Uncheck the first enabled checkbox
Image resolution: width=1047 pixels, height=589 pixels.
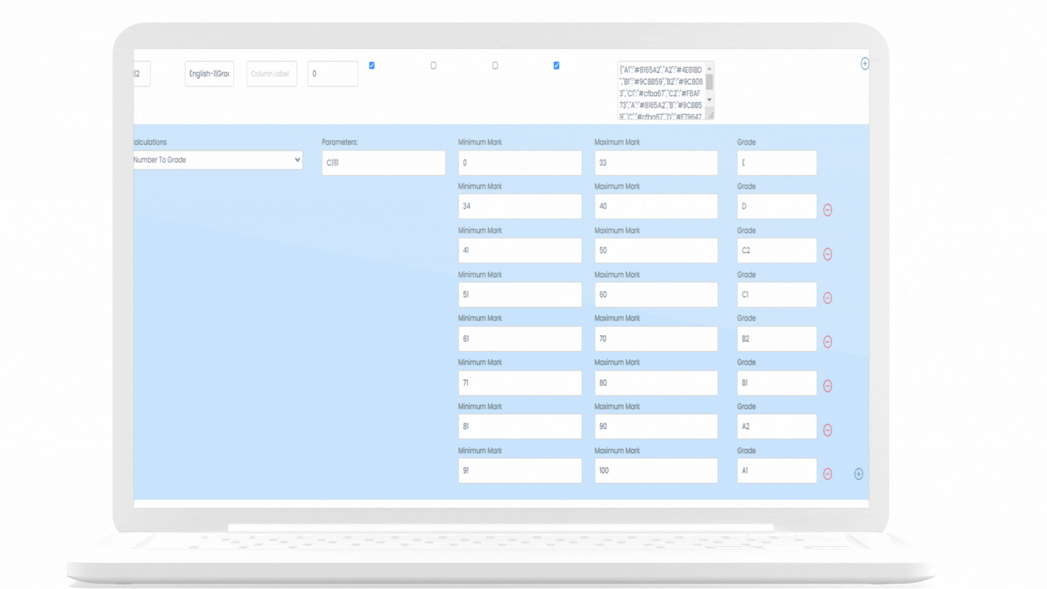pos(371,65)
